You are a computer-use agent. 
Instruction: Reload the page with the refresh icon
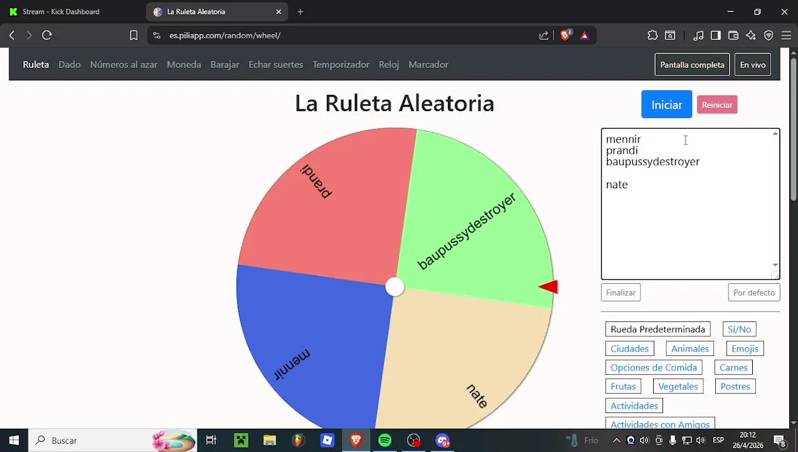(47, 36)
